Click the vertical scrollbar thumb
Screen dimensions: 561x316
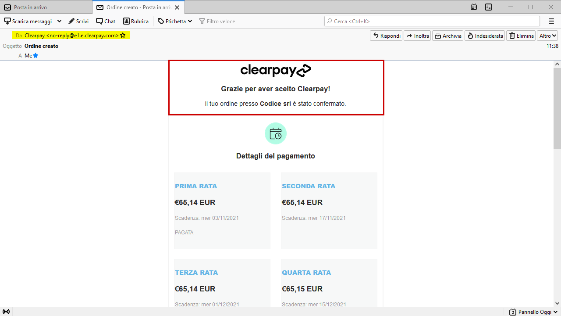[x=557, y=108]
